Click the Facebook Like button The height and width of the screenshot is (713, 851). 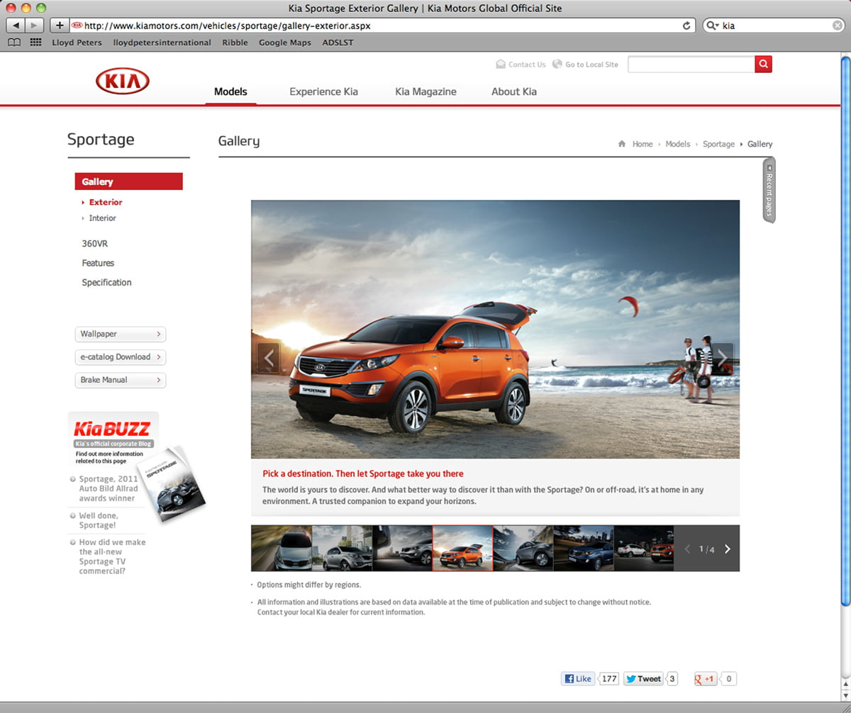point(578,678)
